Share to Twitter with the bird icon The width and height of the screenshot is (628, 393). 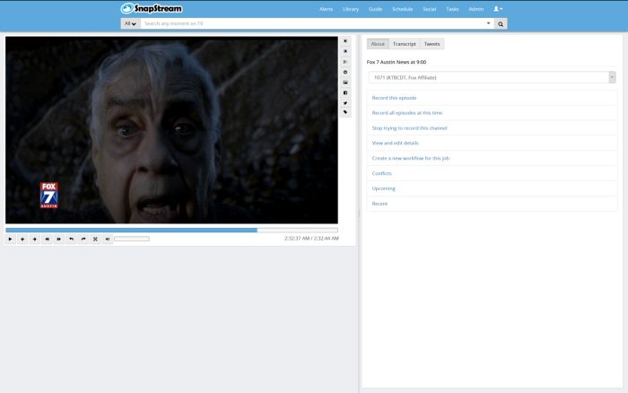(345, 103)
